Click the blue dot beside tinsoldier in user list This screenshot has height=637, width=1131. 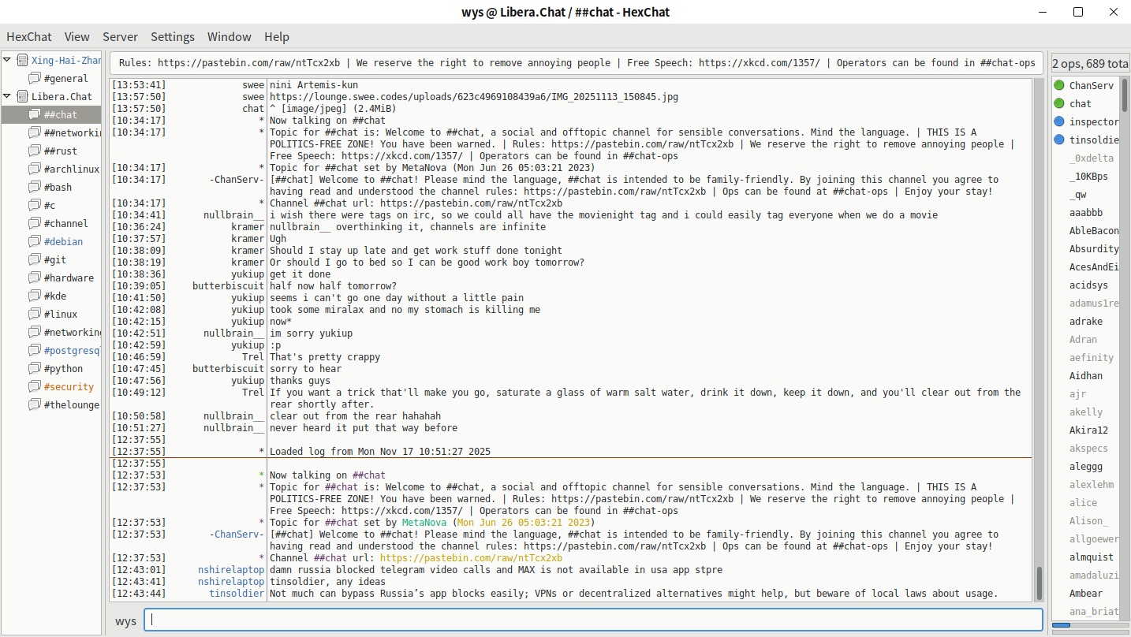point(1059,140)
